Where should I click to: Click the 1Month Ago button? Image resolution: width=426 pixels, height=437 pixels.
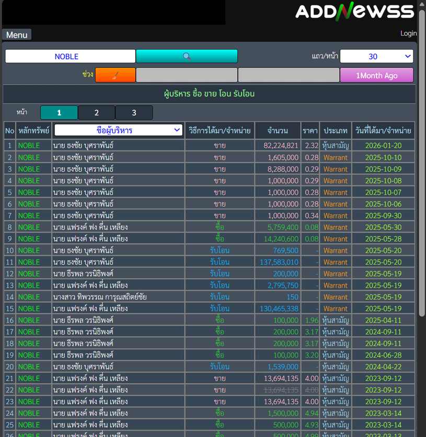tap(376, 75)
